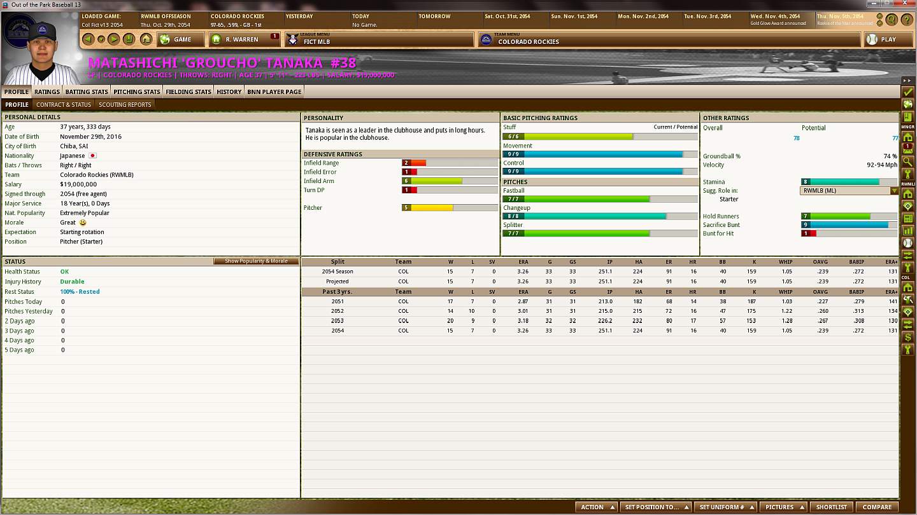Click the PLAY button
This screenshot has width=917, height=515.
click(x=888, y=39)
